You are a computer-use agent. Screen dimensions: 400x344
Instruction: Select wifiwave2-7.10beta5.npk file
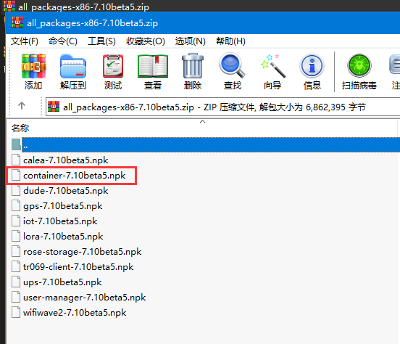point(75,313)
